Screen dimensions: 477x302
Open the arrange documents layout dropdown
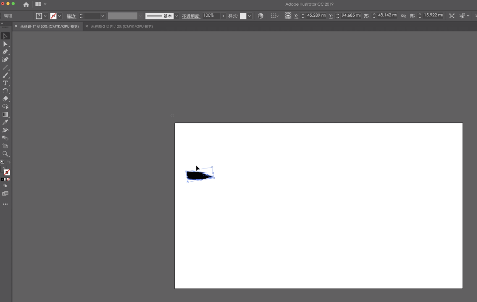[41, 4]
